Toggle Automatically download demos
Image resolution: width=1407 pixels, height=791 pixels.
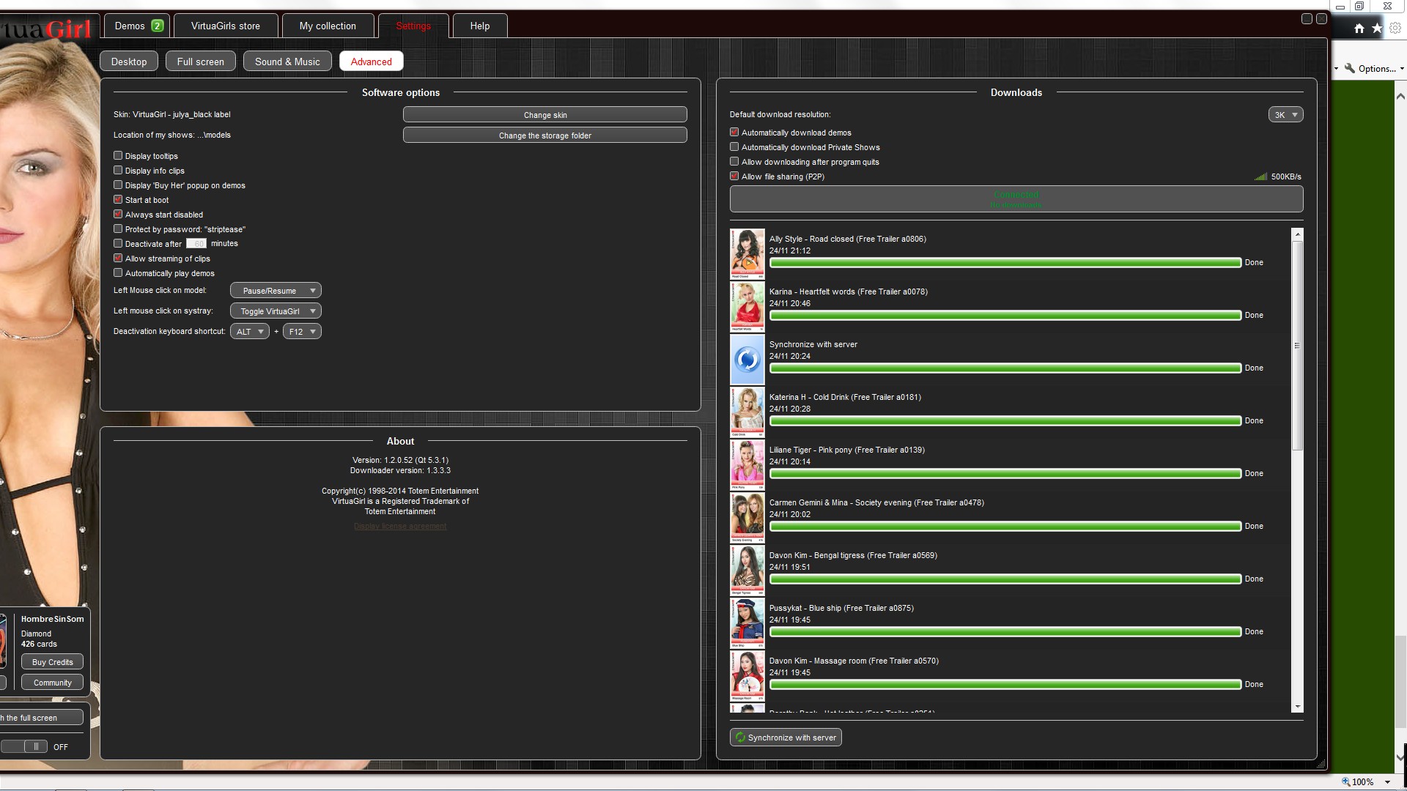[x=734, y=132]
